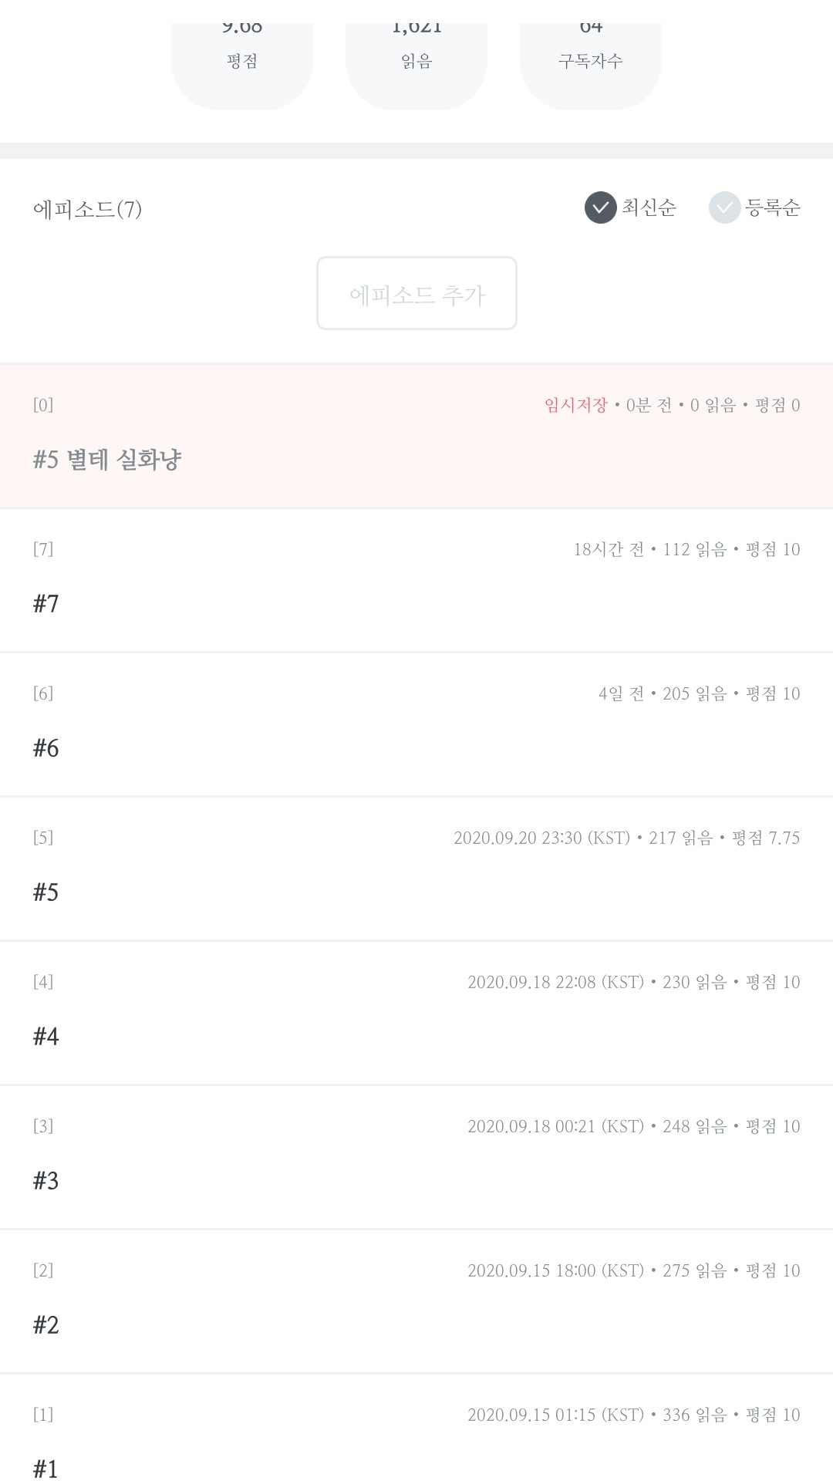Click the 에피소드(7) section heading

coord(87,209)
